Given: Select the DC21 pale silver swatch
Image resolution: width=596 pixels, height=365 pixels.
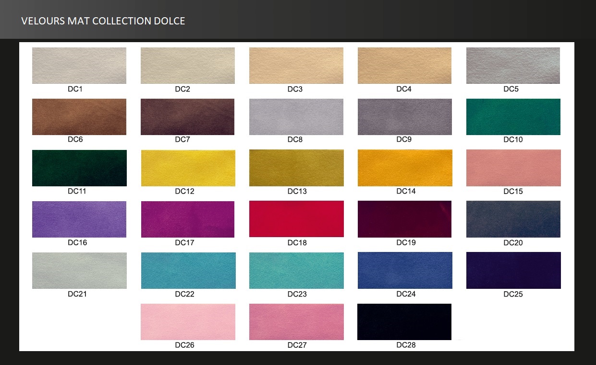Looking at the screenshot, I should click(80, 271).
